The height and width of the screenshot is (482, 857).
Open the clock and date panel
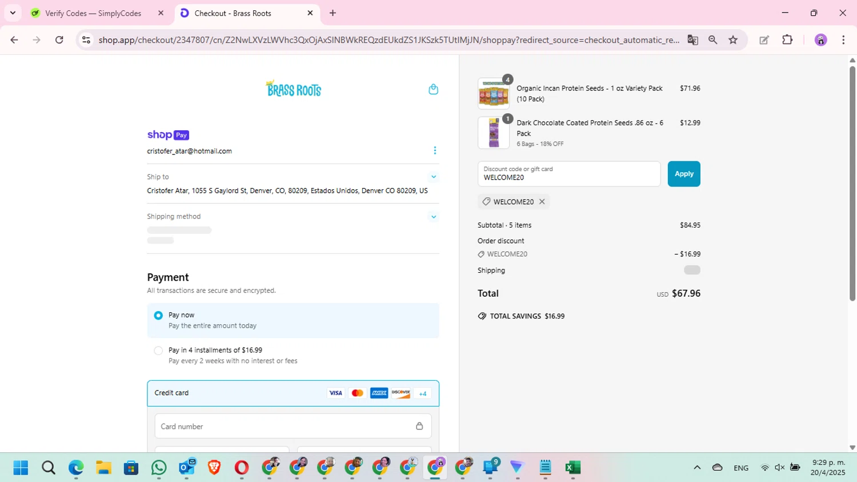coord(828,468)
